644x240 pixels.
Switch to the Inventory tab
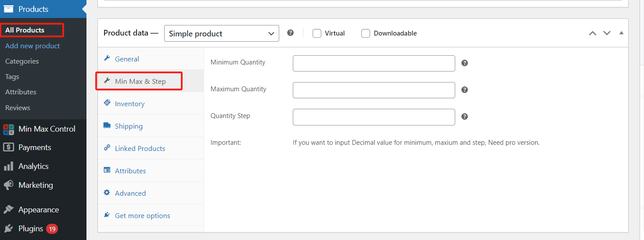coord(130,104)
